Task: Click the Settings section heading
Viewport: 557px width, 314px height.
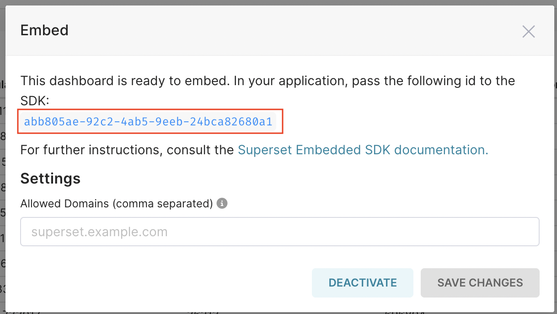Action: coord(50,178)
